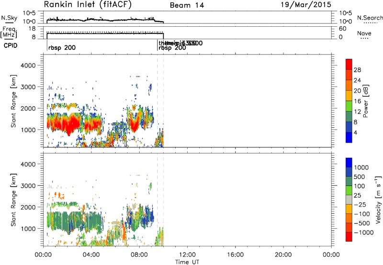The height and width of the screenshot is (265, 383).
Task: Click the sky noise trace in the top panel
Action: coord(105,20)
